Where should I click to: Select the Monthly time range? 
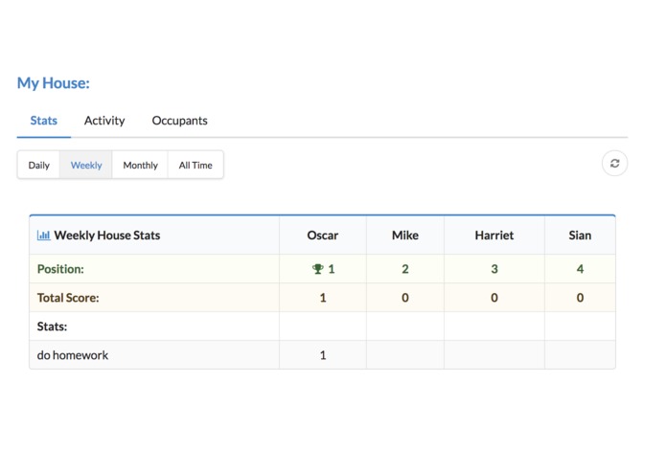click(140, 165)
